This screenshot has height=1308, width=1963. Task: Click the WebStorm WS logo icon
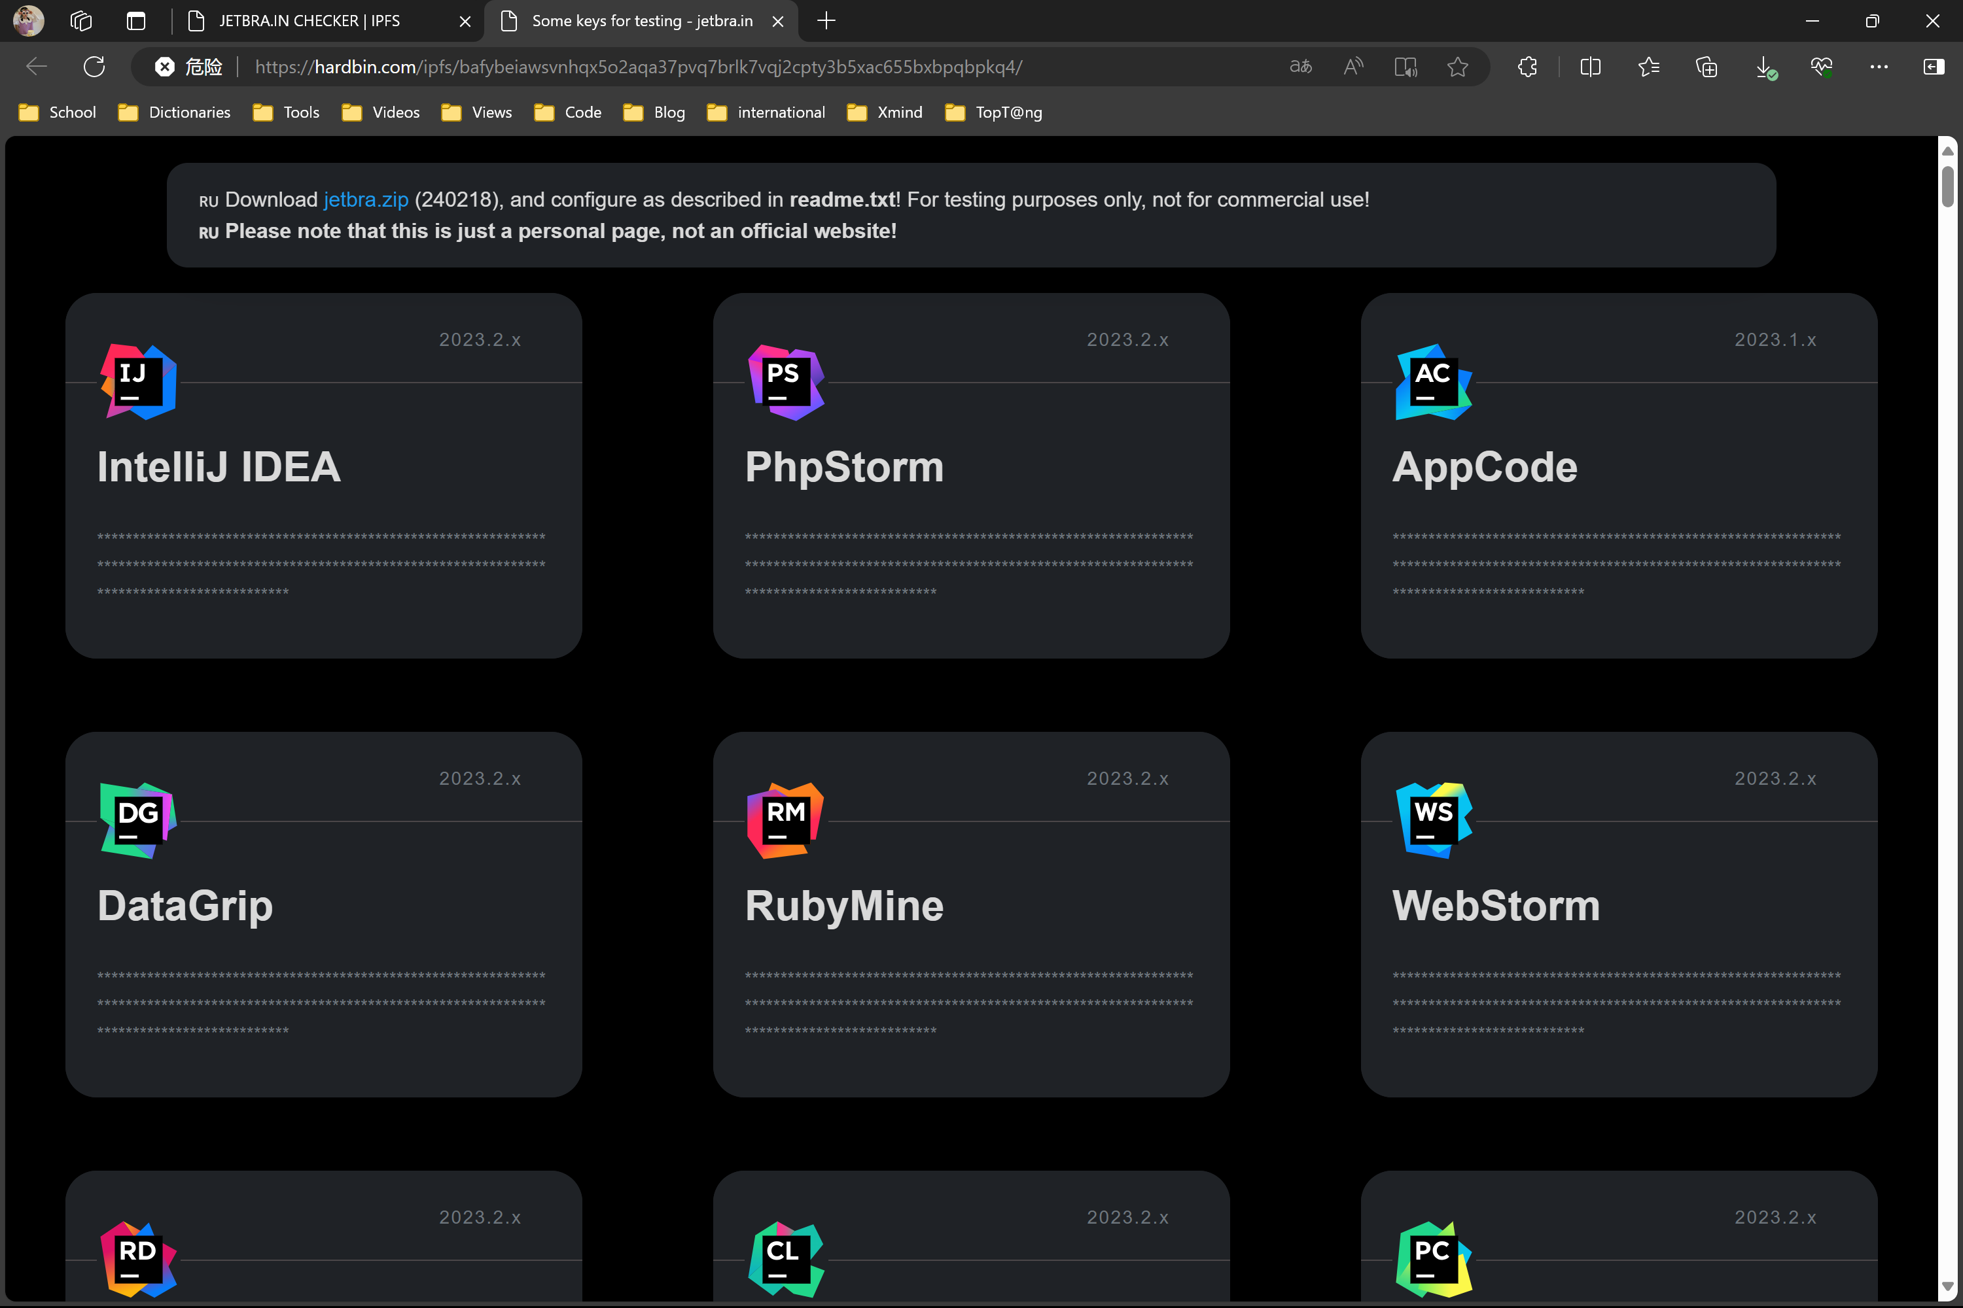[x=1433, y=821]
